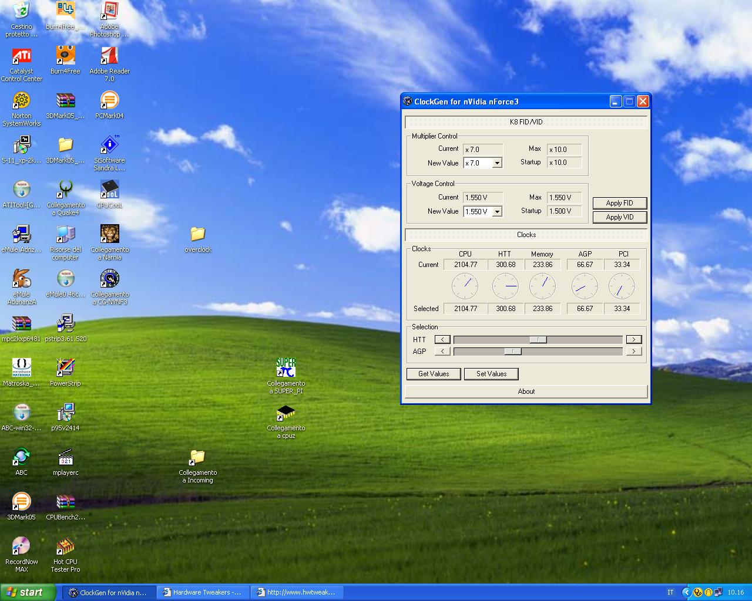Expand multiplier New Value dropdown

click(497, 163)
